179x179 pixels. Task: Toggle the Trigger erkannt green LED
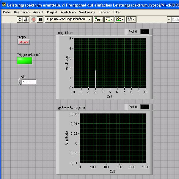pyautogui.click(x=24, y=60)
